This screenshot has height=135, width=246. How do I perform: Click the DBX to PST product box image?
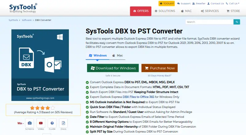point(40,65)
